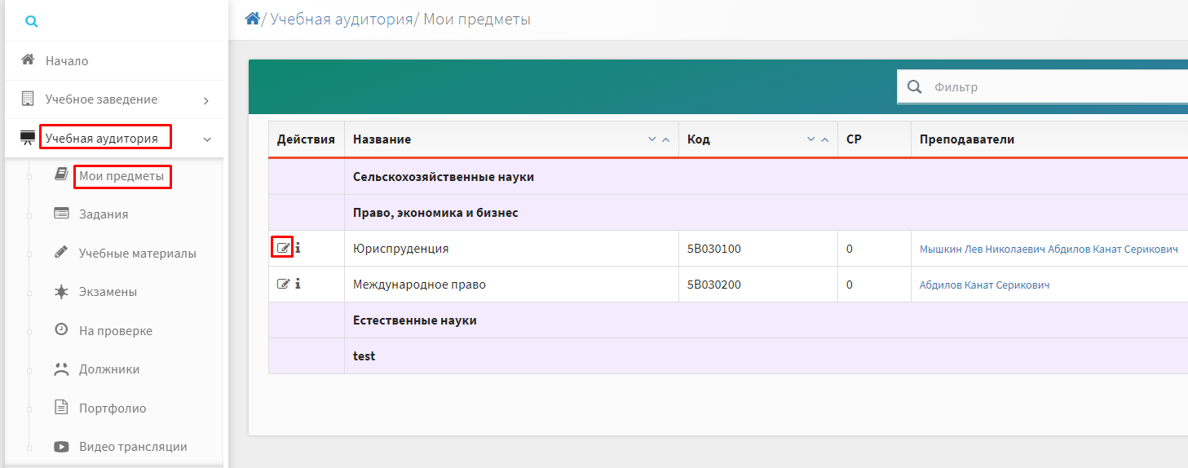Image resolution: width=1188 pixels, height=468 pixels.
Task: Click the Юриспруденция name cell
Action: tap(511, 249)
